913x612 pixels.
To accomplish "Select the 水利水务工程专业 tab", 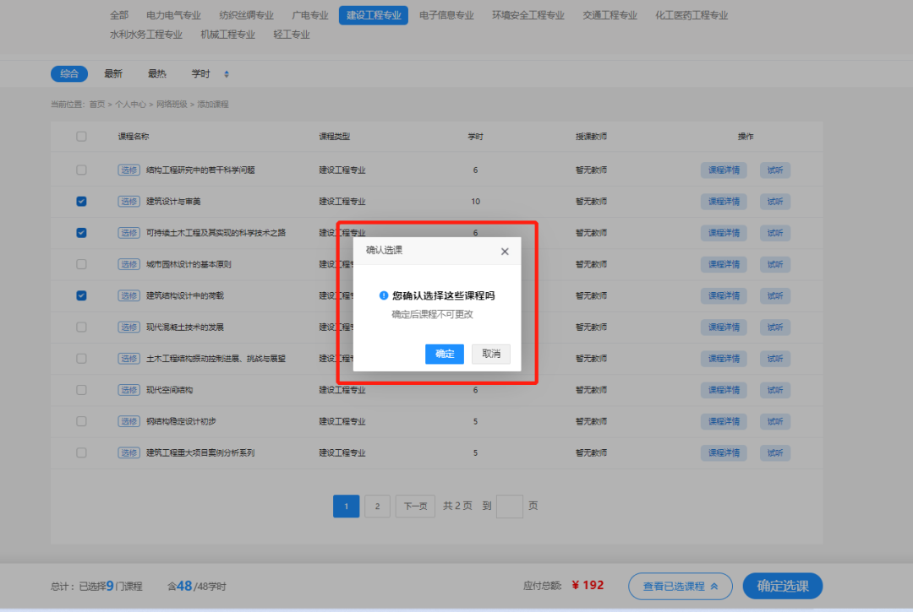I will click(146, 34).
